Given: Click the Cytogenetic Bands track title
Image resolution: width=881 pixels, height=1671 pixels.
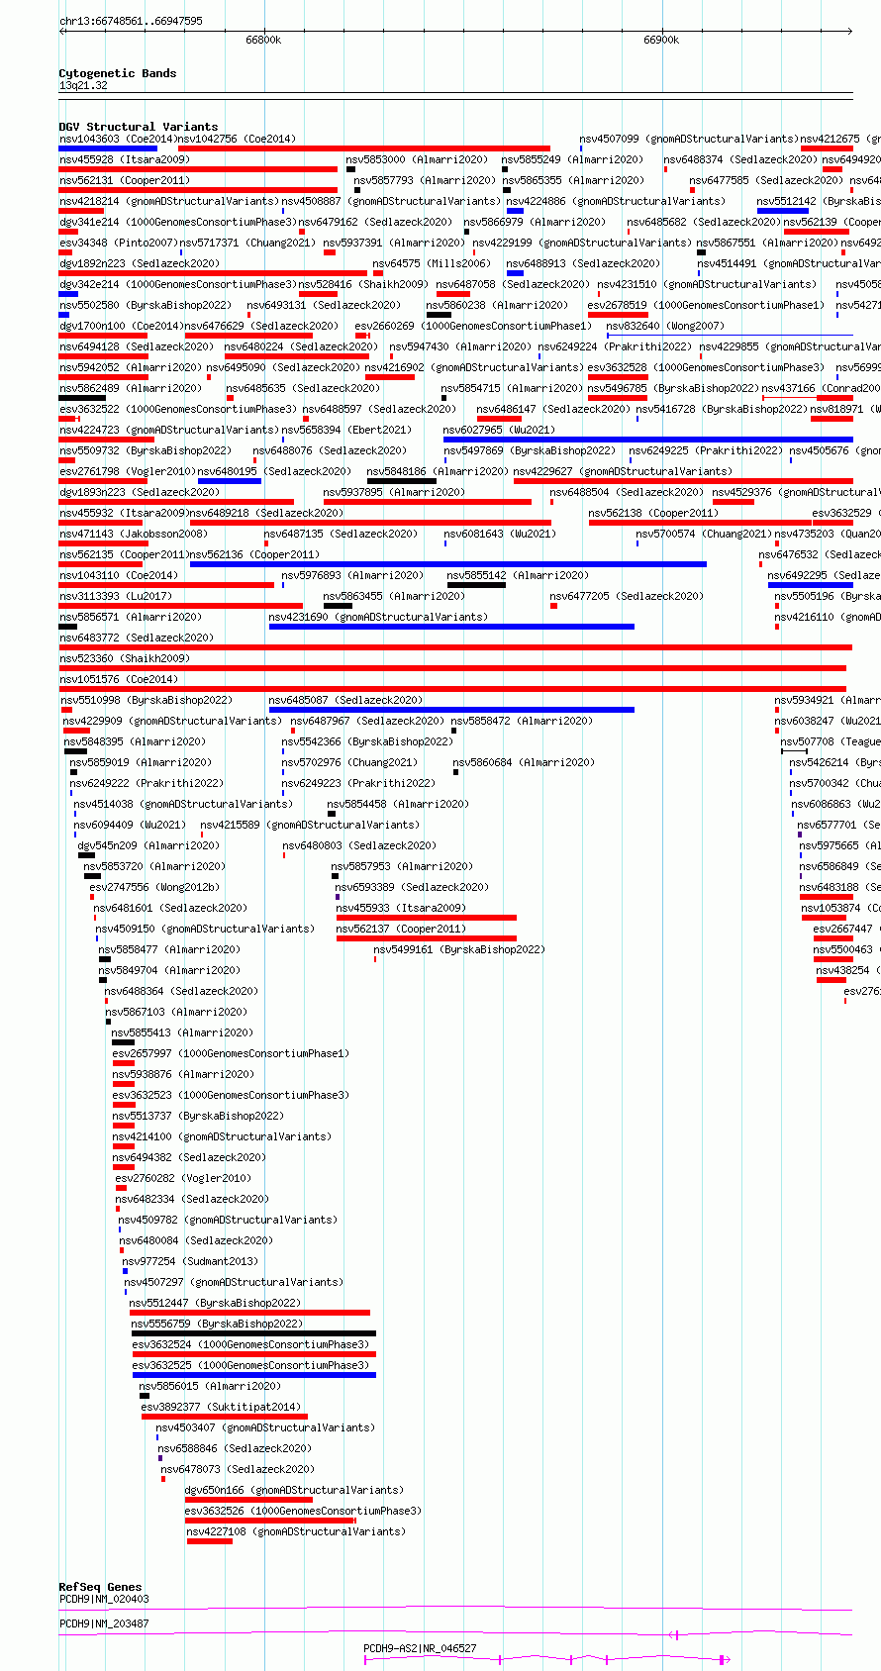Looking at the screenshot, I should tap(118, 73).
